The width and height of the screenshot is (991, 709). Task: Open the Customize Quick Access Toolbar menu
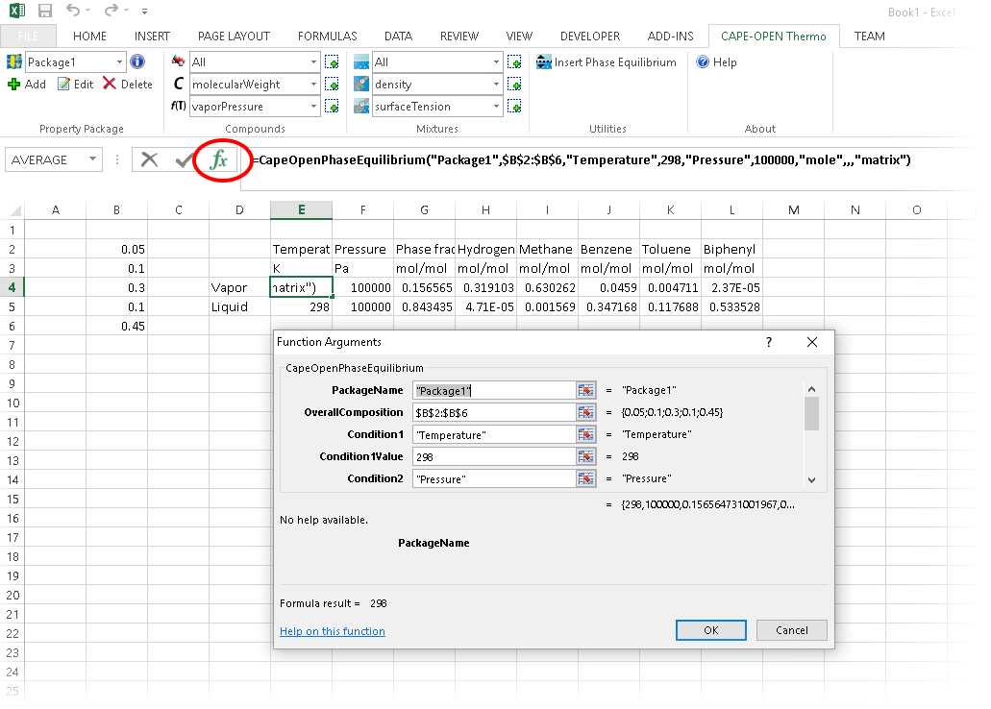[145, 12]
